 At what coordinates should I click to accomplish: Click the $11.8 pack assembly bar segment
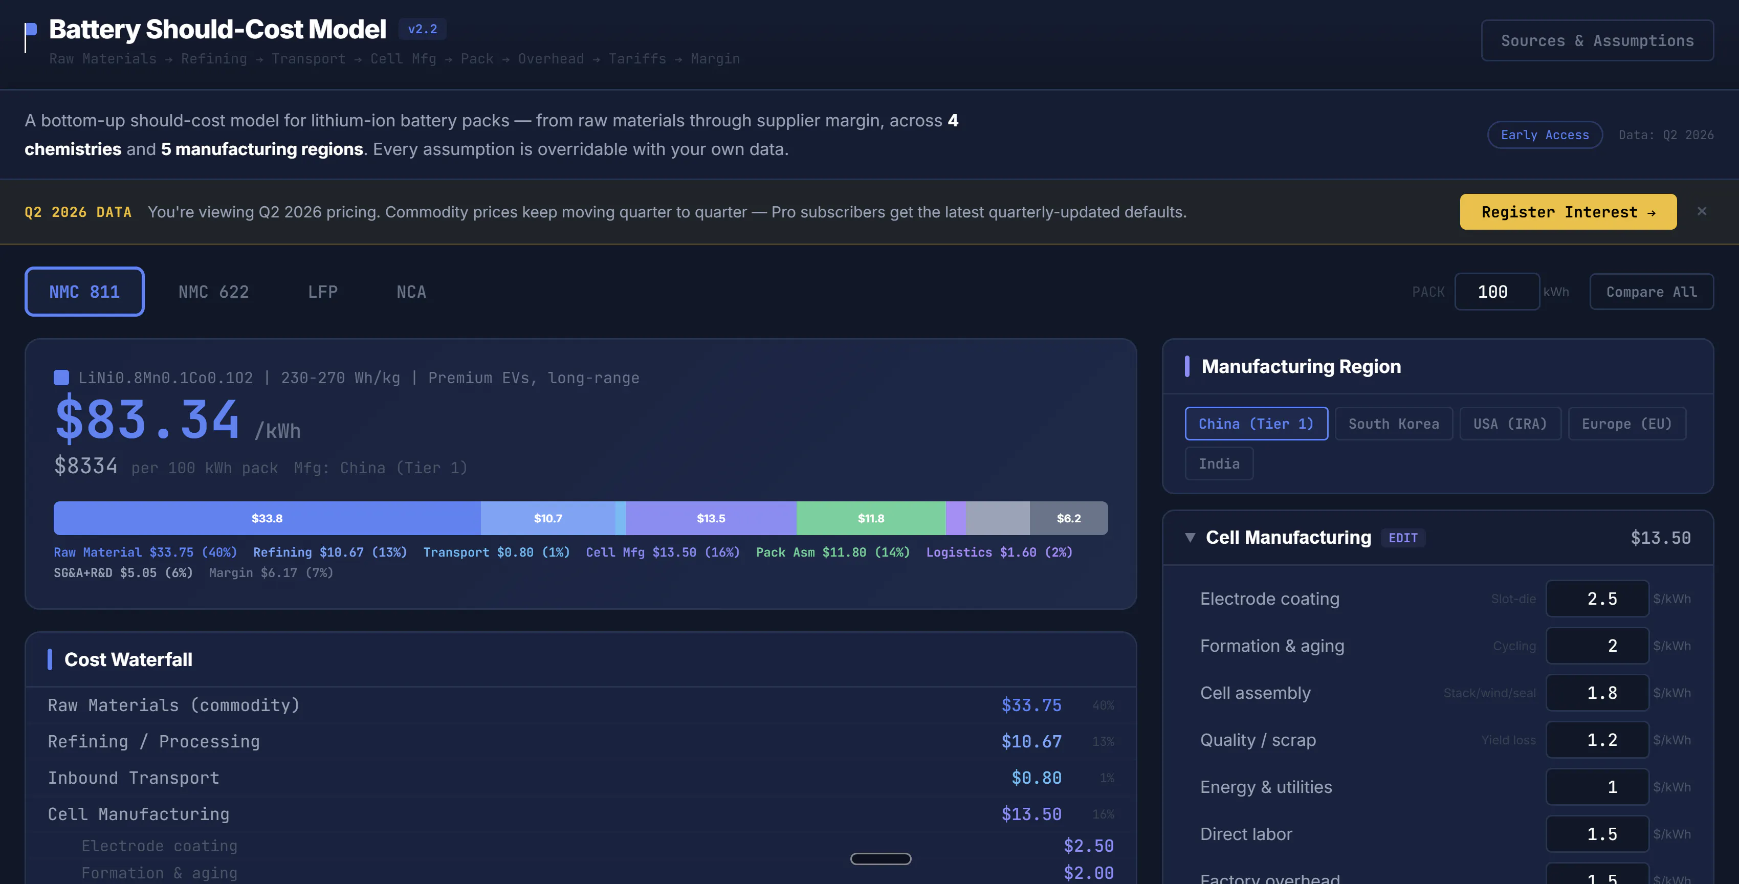pos(871,518)
